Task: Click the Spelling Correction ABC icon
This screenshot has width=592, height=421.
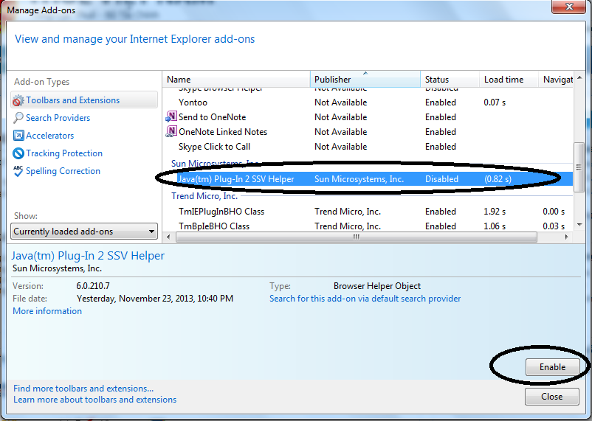Action: tap(18, 171)
